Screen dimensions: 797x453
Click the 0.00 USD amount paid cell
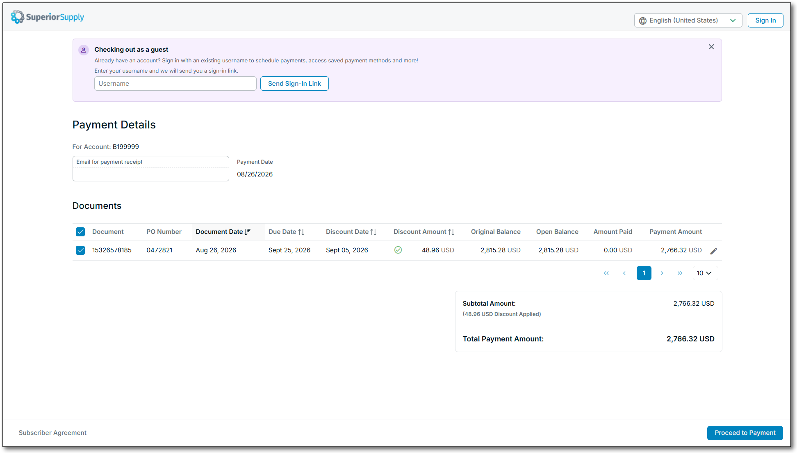click(618, 250)
